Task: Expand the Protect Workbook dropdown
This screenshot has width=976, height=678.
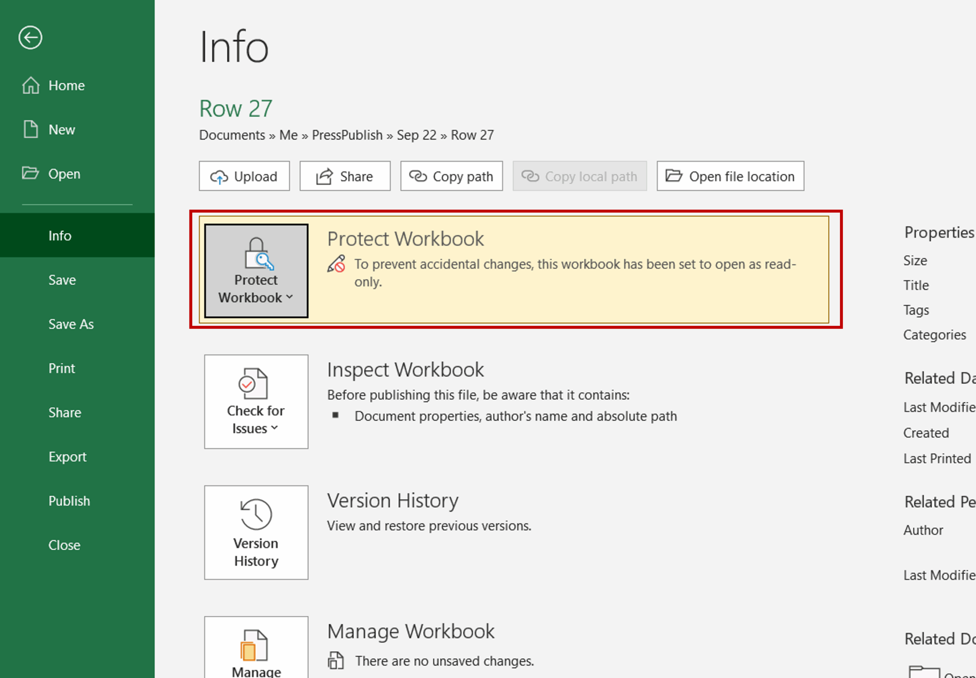Action: click(256, 271)
